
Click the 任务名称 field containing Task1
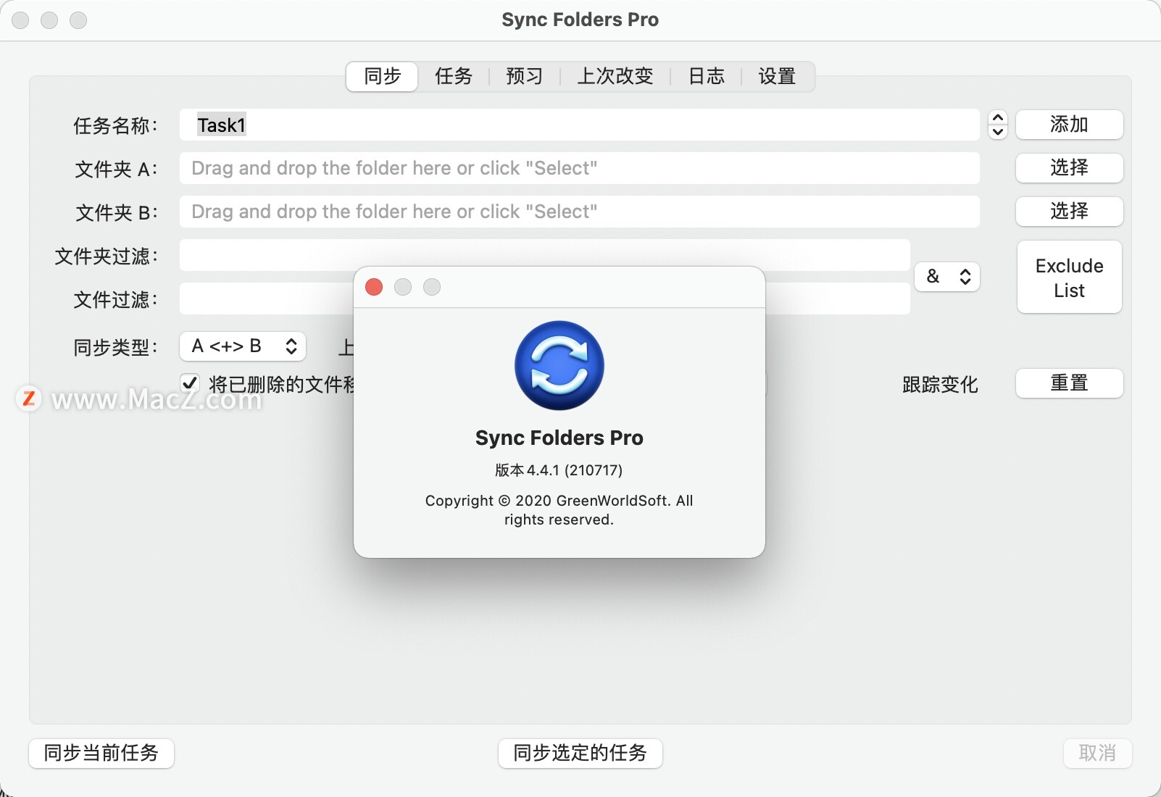tap(579, 125)
